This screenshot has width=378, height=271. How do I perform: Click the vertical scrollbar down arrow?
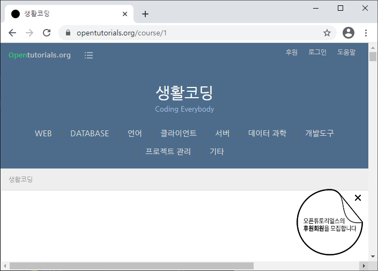tap(373, 257)
